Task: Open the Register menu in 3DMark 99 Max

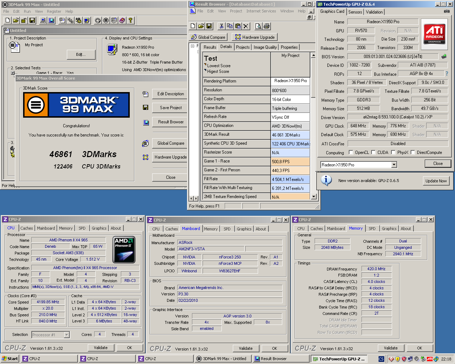Action: pyautogui.click(x=54, y=11)
